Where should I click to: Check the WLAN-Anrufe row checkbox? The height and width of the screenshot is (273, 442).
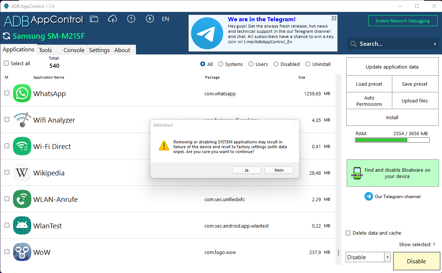point(7,199)
